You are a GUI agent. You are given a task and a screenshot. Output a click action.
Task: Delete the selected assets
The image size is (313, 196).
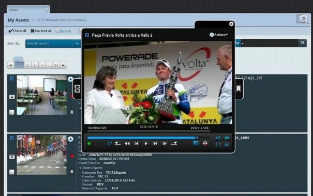[63, 31]
